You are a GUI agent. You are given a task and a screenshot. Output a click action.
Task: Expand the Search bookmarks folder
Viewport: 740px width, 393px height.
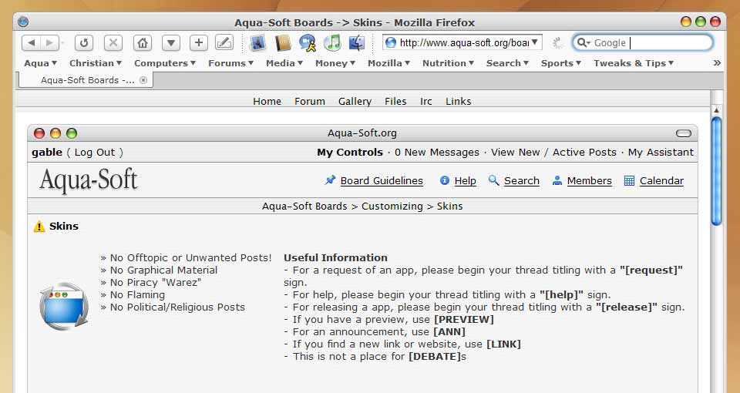pyautogui.click(x=507, y=63)
